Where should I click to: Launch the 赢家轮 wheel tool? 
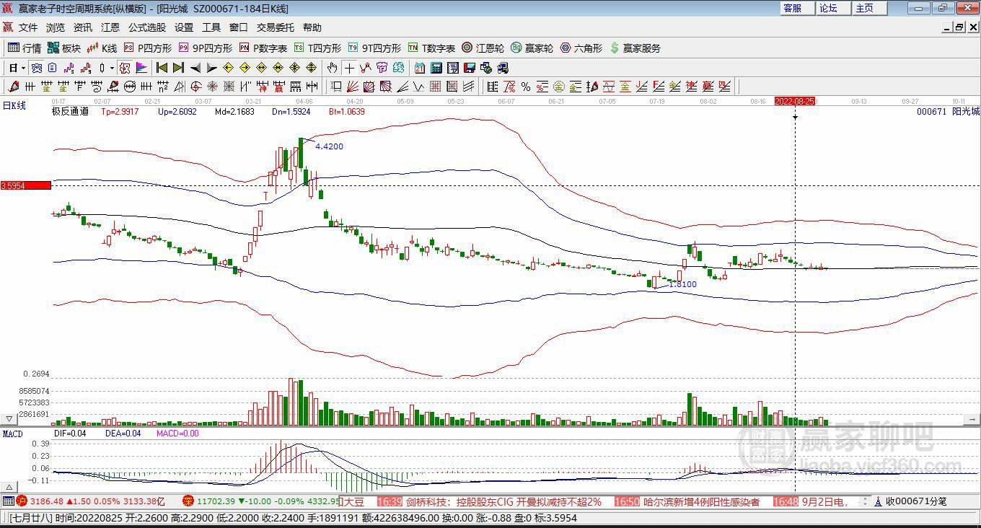pos(532,48)
